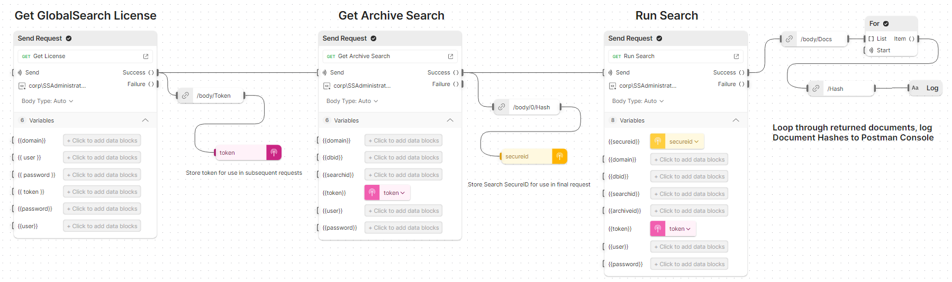Viewport: 952px width, 282px height.
Task: Open Get License request in new tab icon
Action: pyautogui.click(x=146, y=57)
